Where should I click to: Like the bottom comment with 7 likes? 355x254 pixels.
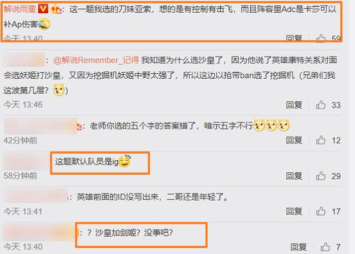[x=325, y=247]
